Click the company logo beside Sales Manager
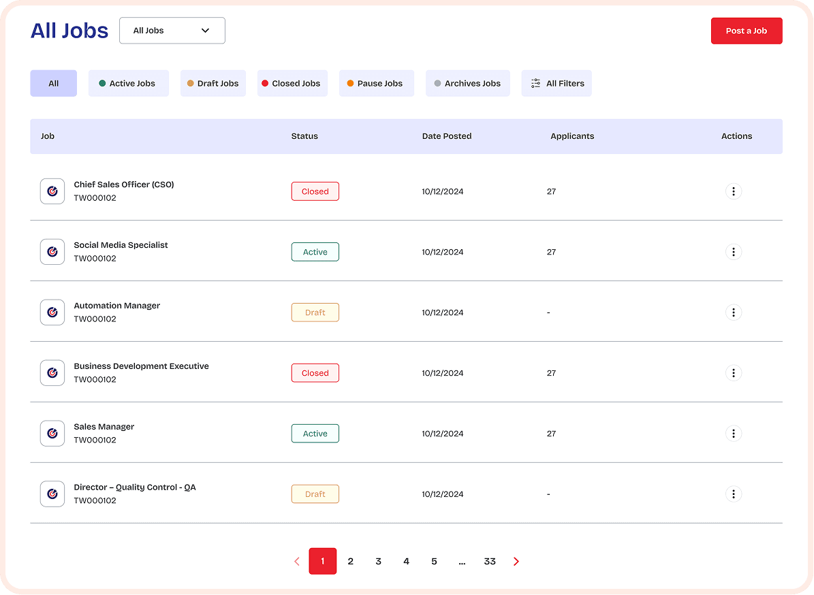Image resolution: width=814 pixels, height=595 pixels. point(52,434)
